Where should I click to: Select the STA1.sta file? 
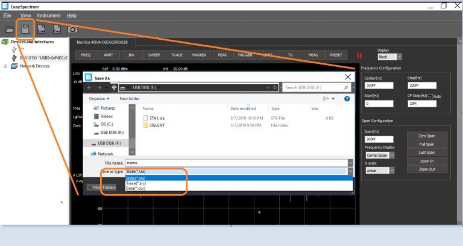pos(156,118)
